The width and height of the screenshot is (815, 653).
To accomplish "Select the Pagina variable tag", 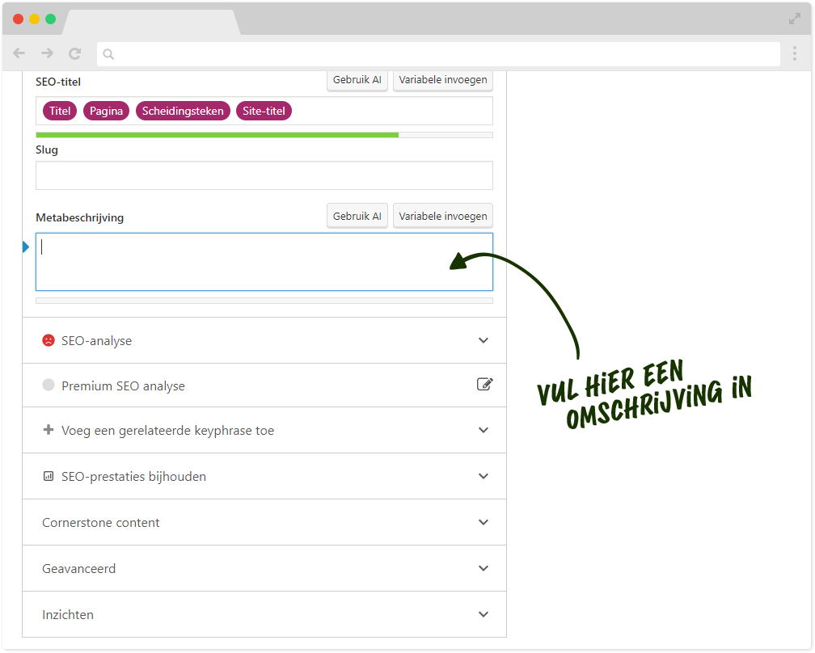I will (x=106, y=111).
